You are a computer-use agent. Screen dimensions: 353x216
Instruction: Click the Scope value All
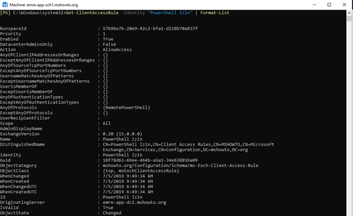pyautogui.click(x=106, y=123)
